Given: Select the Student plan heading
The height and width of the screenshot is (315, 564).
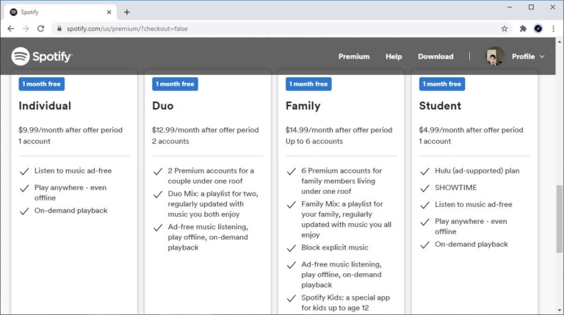Looking at the screenshot, I should click(x=440, y=106).
